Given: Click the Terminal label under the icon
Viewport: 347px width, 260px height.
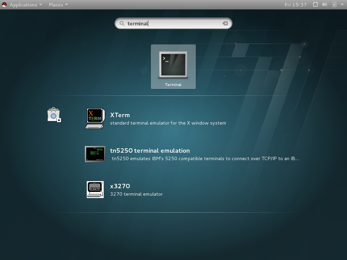Looking at the screenshot, I should 173,85.
